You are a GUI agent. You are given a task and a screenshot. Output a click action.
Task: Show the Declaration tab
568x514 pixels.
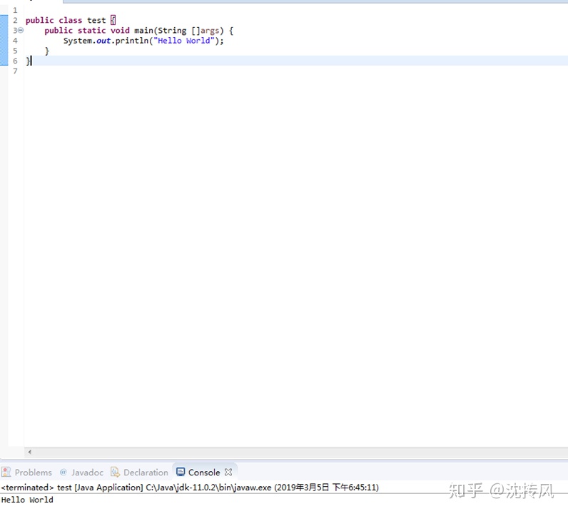click(x=139, y=473)
